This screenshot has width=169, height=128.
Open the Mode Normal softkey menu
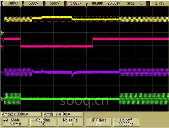tap(16, 122)
